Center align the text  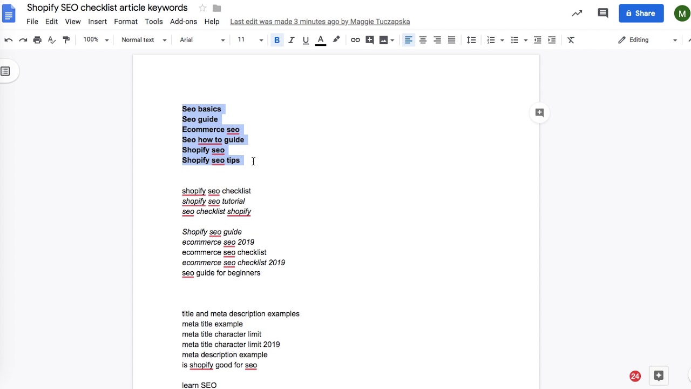click(x=423, y=40)
